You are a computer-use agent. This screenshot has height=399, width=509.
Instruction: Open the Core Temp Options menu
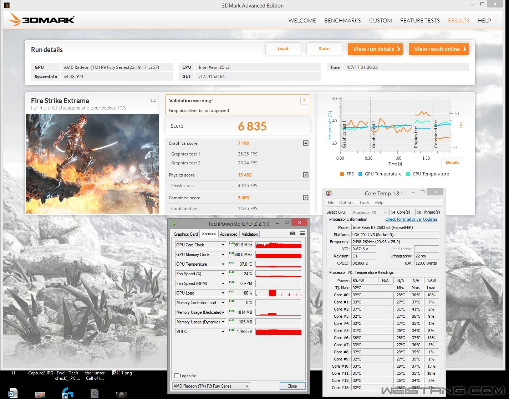tap(347, 203)
